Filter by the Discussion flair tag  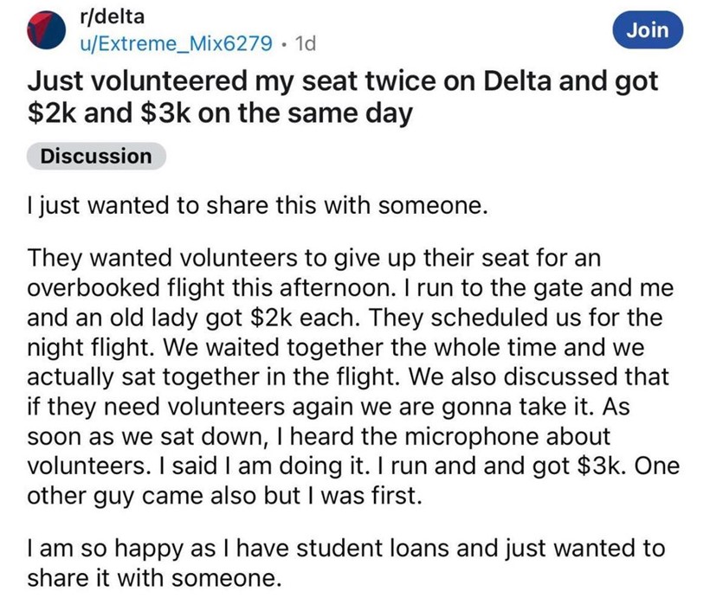[96, 156]
